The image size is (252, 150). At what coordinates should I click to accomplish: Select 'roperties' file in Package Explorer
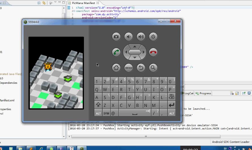tap(5, 109)
